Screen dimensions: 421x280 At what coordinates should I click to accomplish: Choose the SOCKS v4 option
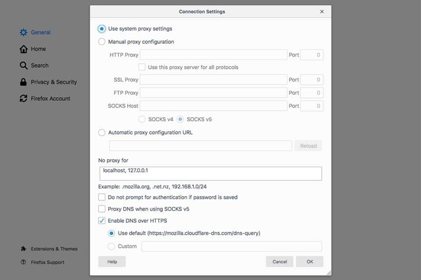[142, 119]
